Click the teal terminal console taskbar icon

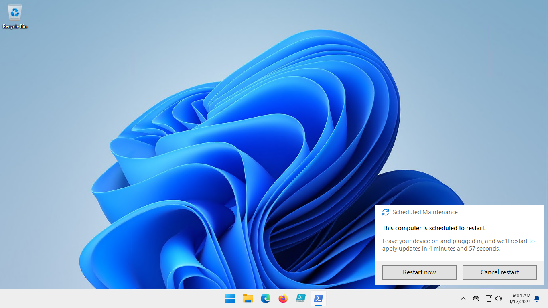point(300,298)
